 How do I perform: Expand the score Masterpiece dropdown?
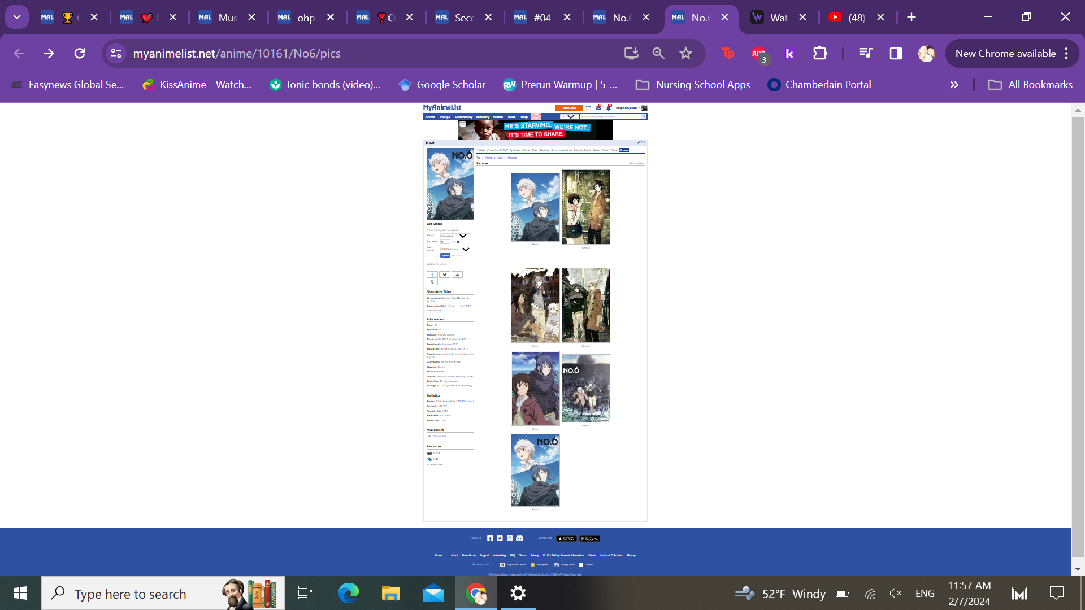(x=457, y=249)
